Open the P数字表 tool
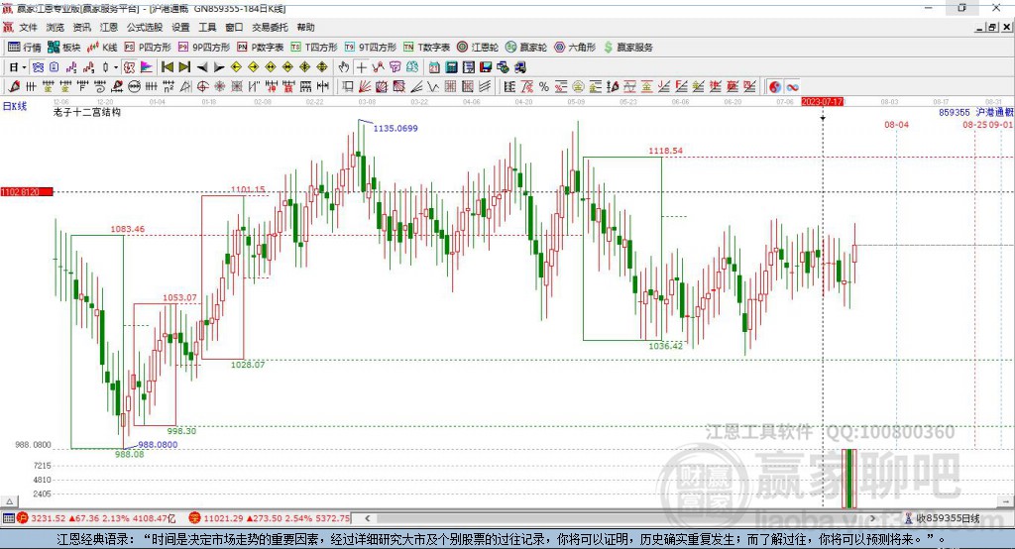Screen dimensions: 1015x549 pos(261,48)
